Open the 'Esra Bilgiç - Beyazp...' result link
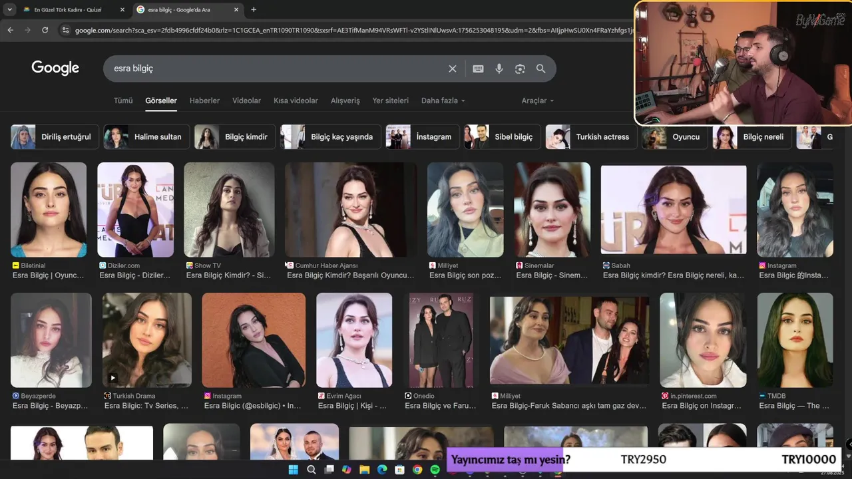Screen dimensions: 852x479 coord(51,406)
